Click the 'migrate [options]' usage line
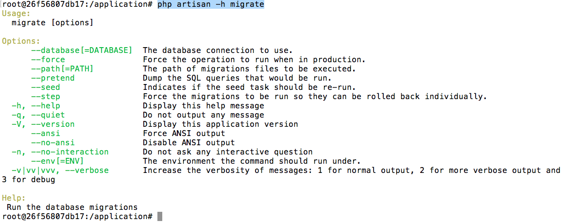This screenshot has height=222, width=566. [52, 23]
